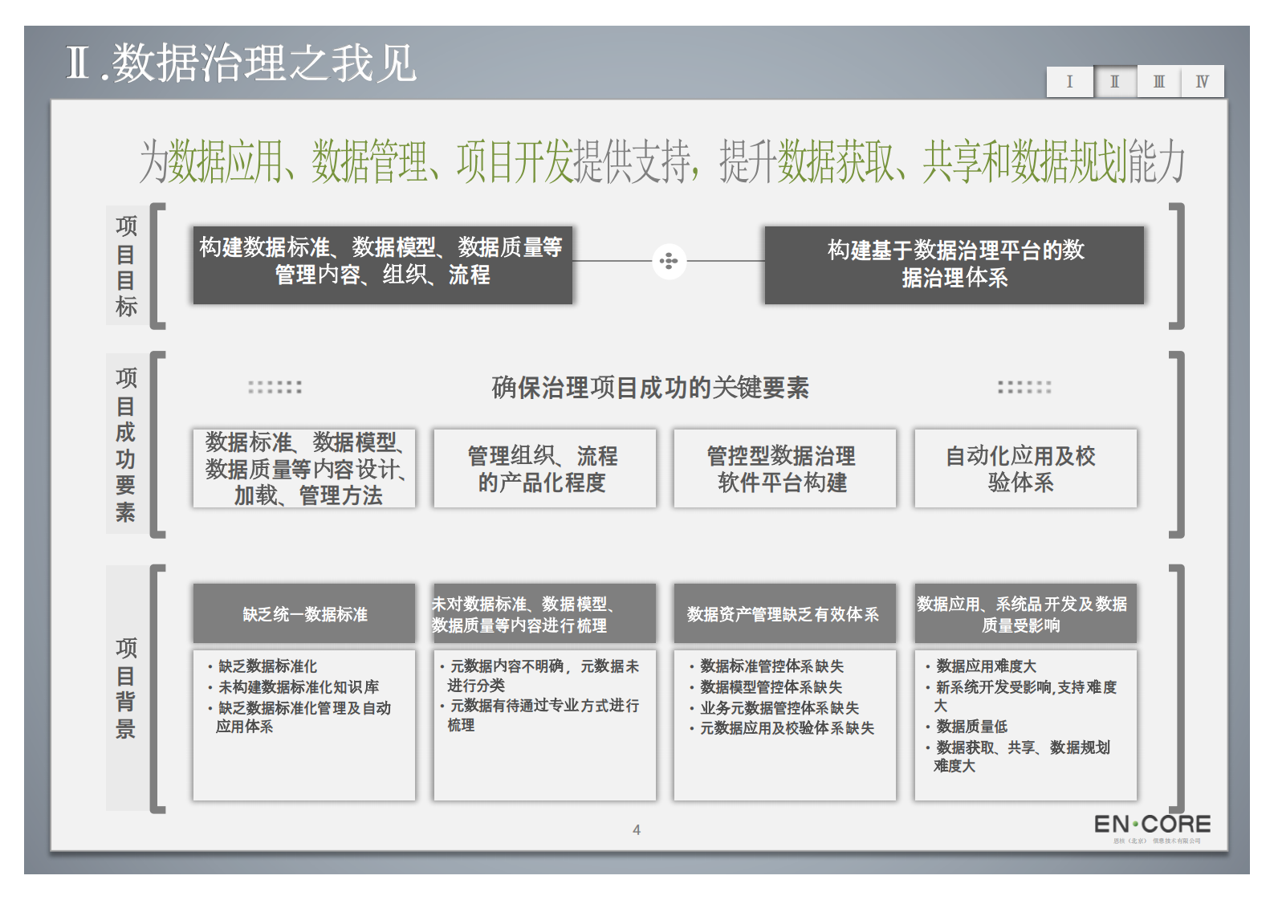Click the 项目目标 side label
The height and width of the screenshot is (900, 1274).
[x=126, y=267]
